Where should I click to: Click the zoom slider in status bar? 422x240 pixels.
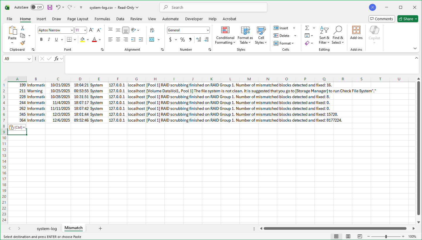point(386,236)
